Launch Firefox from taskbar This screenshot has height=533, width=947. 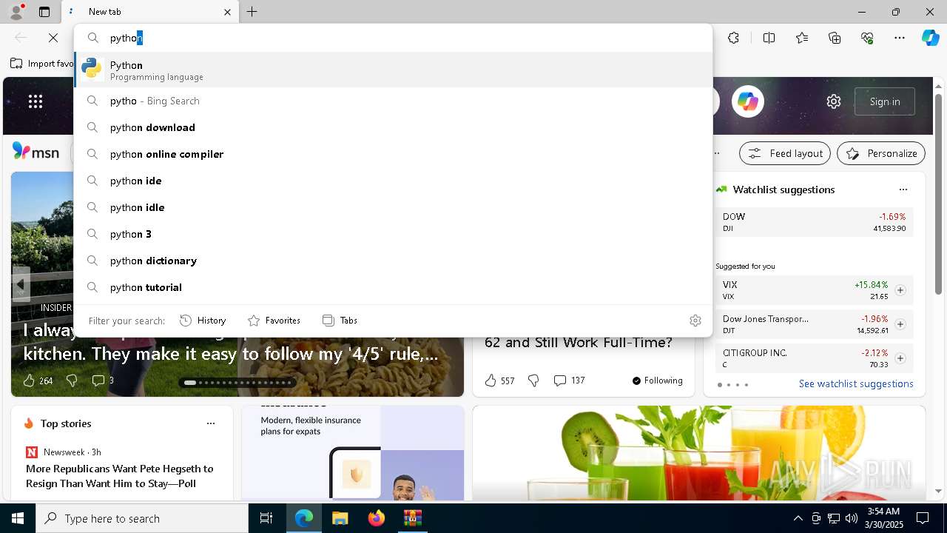tap(376, 518)
